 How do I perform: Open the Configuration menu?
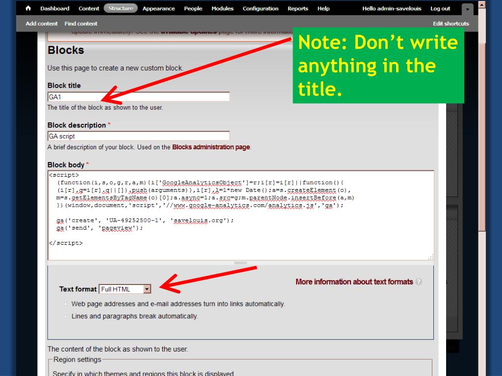(x=261, y=9)
